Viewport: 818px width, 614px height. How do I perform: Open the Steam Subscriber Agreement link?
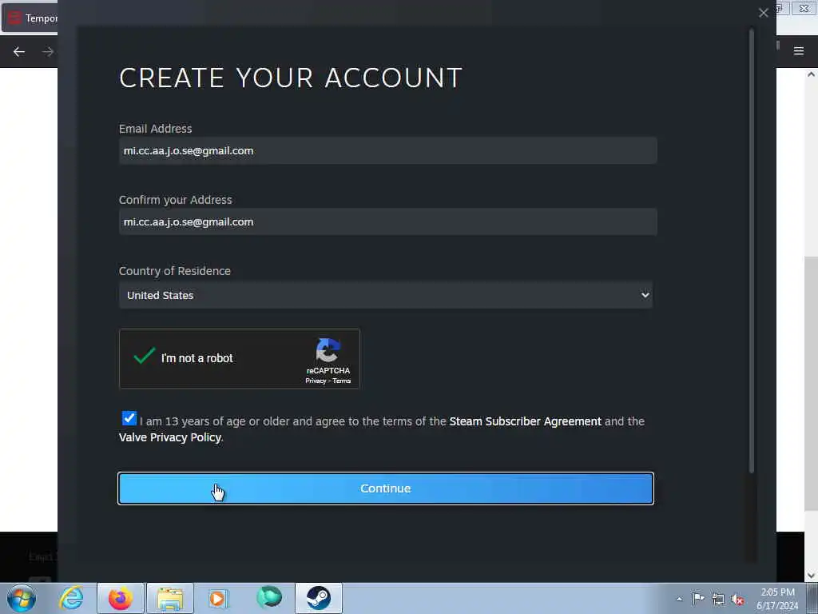click(x=525, y=421)
